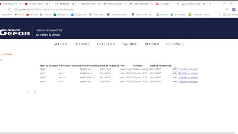Select the 2002-12-04 birth date cell
238x134 pixels.
[x=106, y=69]
